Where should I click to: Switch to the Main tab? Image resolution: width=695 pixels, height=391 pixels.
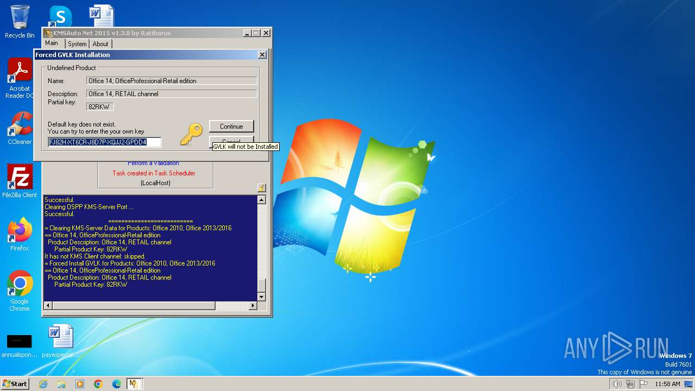click(x=52, y=43)
